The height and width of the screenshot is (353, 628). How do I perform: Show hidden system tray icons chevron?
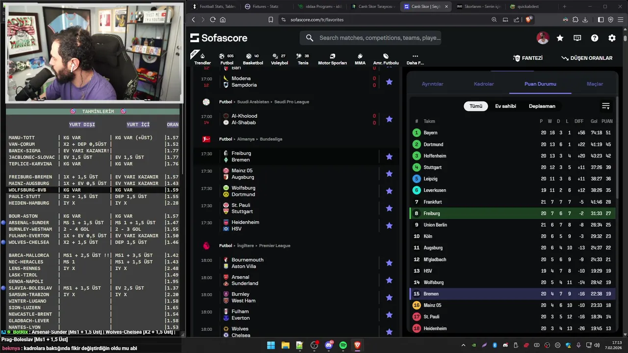(463, 345)
